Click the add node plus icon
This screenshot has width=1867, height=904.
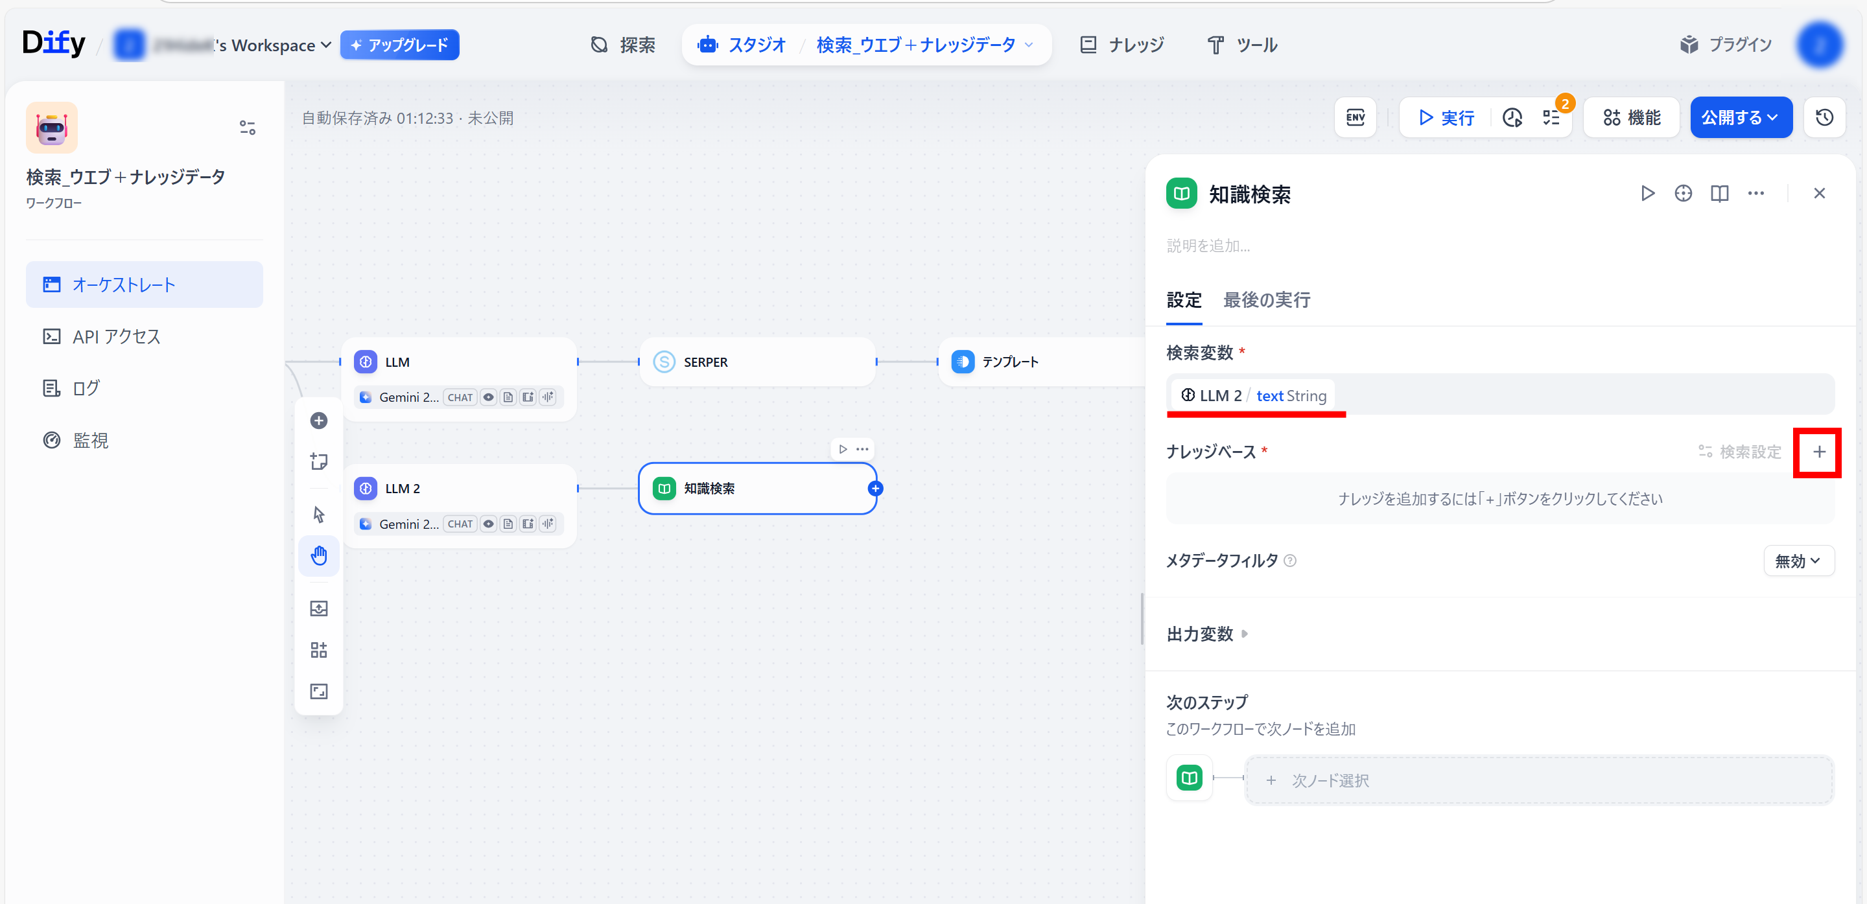319,421
